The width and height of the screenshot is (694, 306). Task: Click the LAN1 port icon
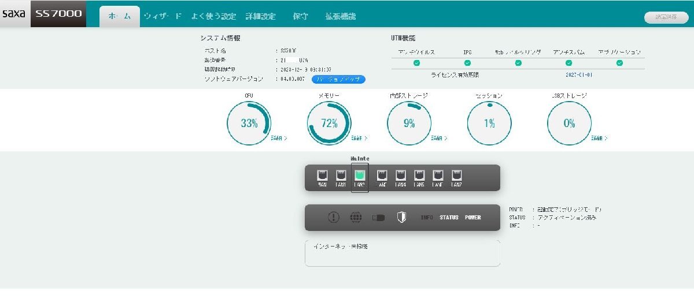[x=341, y=174]
